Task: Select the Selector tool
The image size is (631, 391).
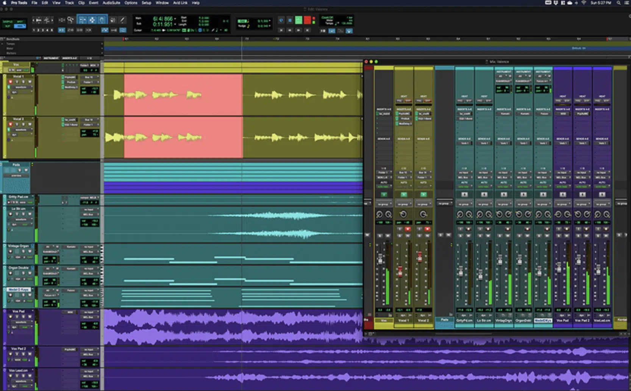Action: [x=92, y=20]
